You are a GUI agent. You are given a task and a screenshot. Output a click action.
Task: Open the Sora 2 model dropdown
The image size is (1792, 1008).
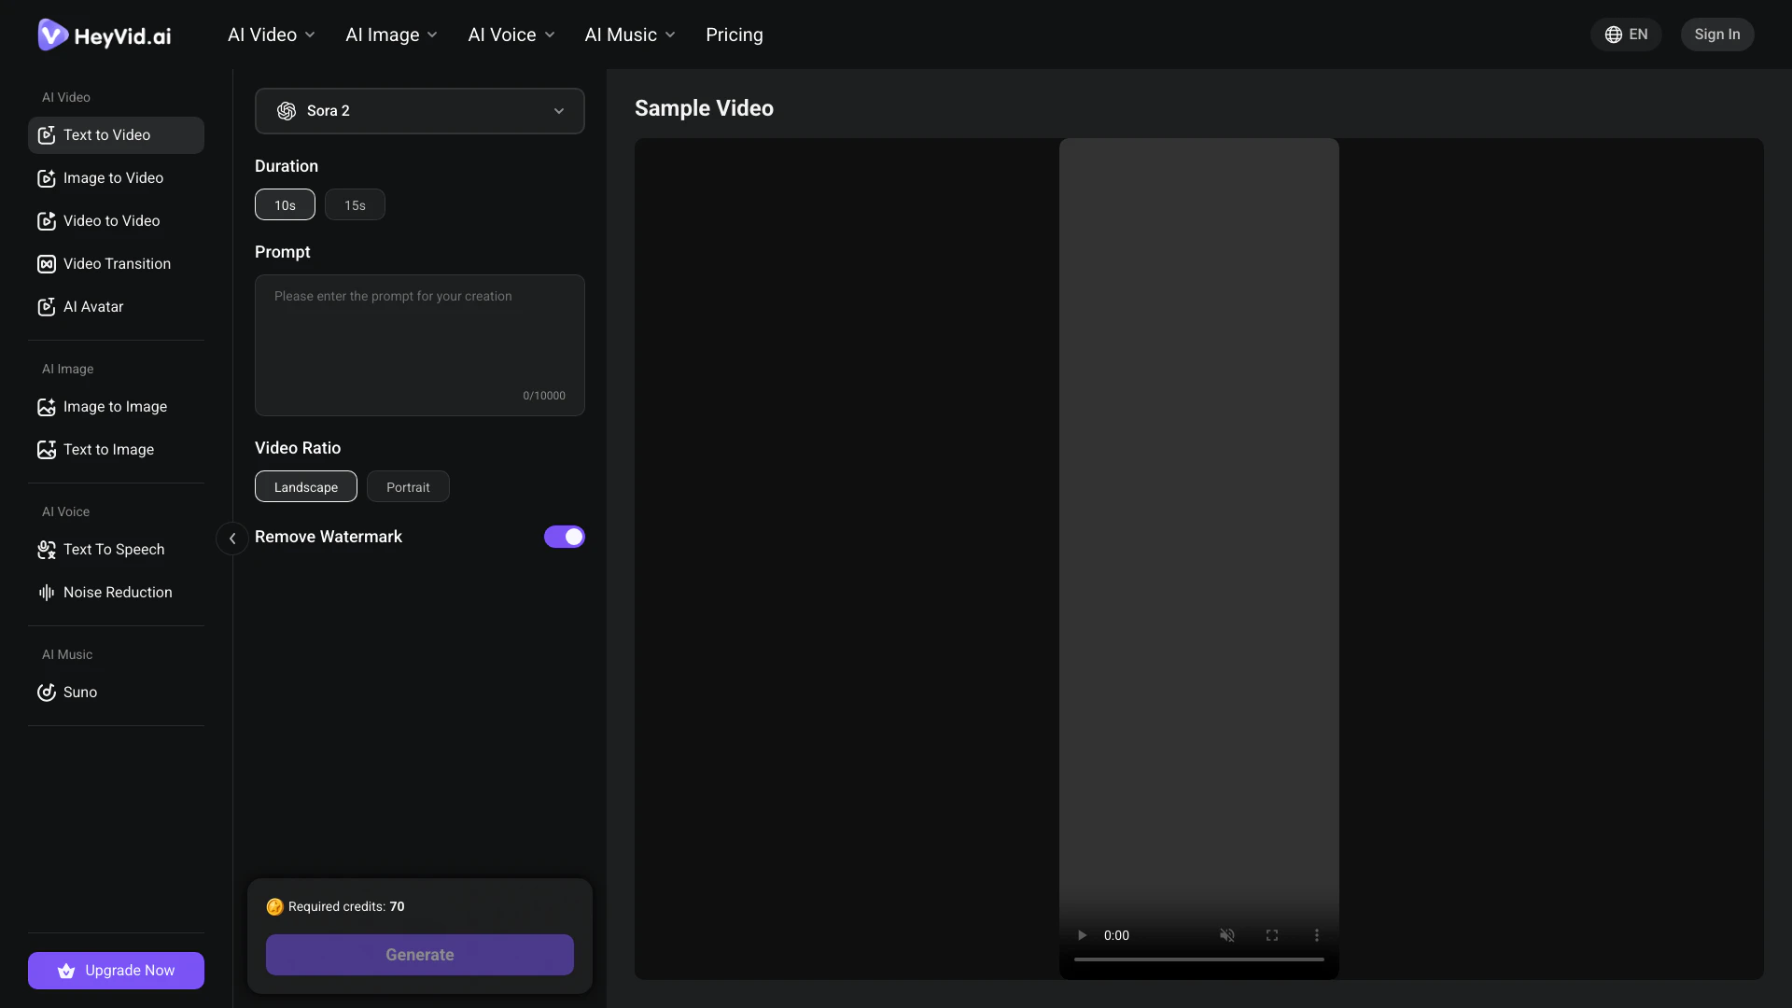419,111
